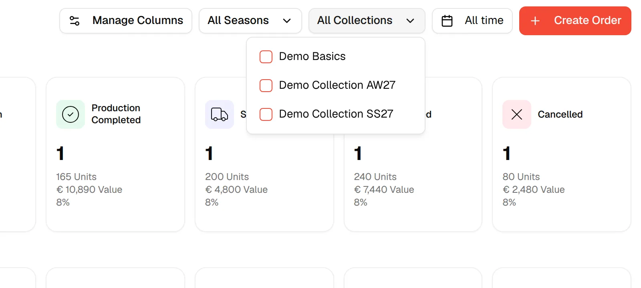The height and width of the screenshot is (288, 641).
Task: Select the Demo Collection SS27 label
Action: (336, 114)
